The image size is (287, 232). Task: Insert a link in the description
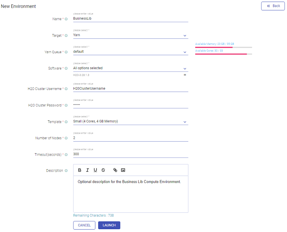tap(115, 170)
